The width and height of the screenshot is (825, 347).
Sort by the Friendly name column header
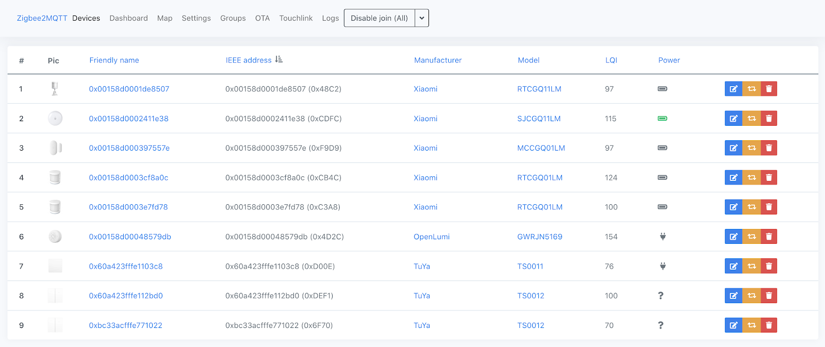click(x=114, y=60)
